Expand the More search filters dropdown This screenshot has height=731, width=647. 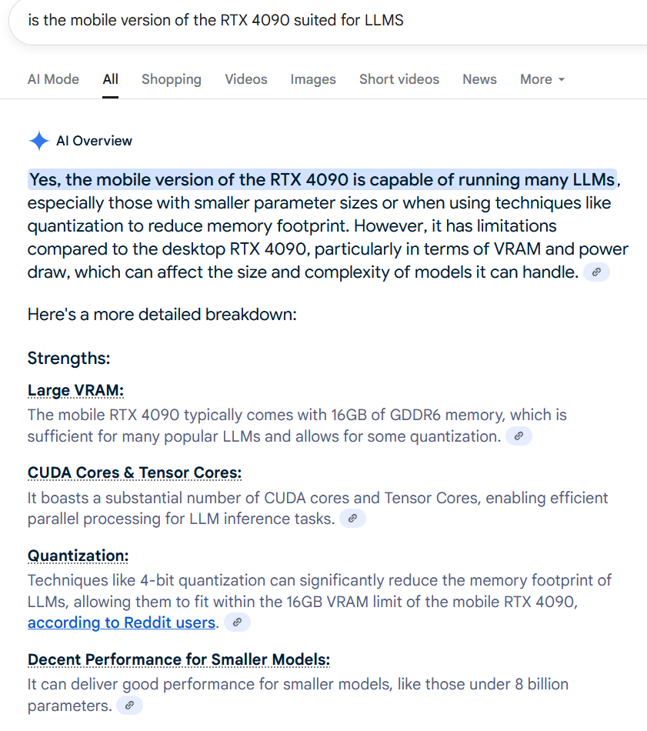point(542,79)
